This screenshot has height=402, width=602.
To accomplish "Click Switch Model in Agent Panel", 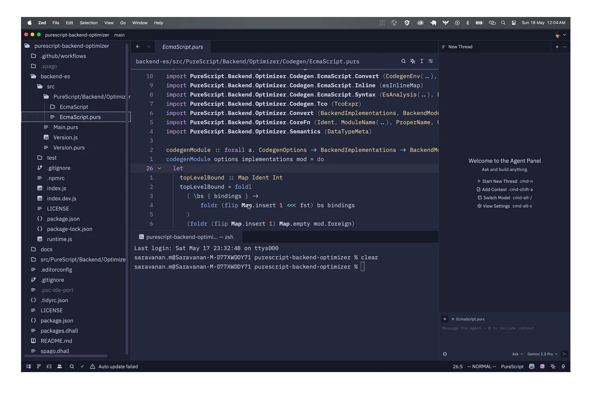I will [x=505, y=198].
